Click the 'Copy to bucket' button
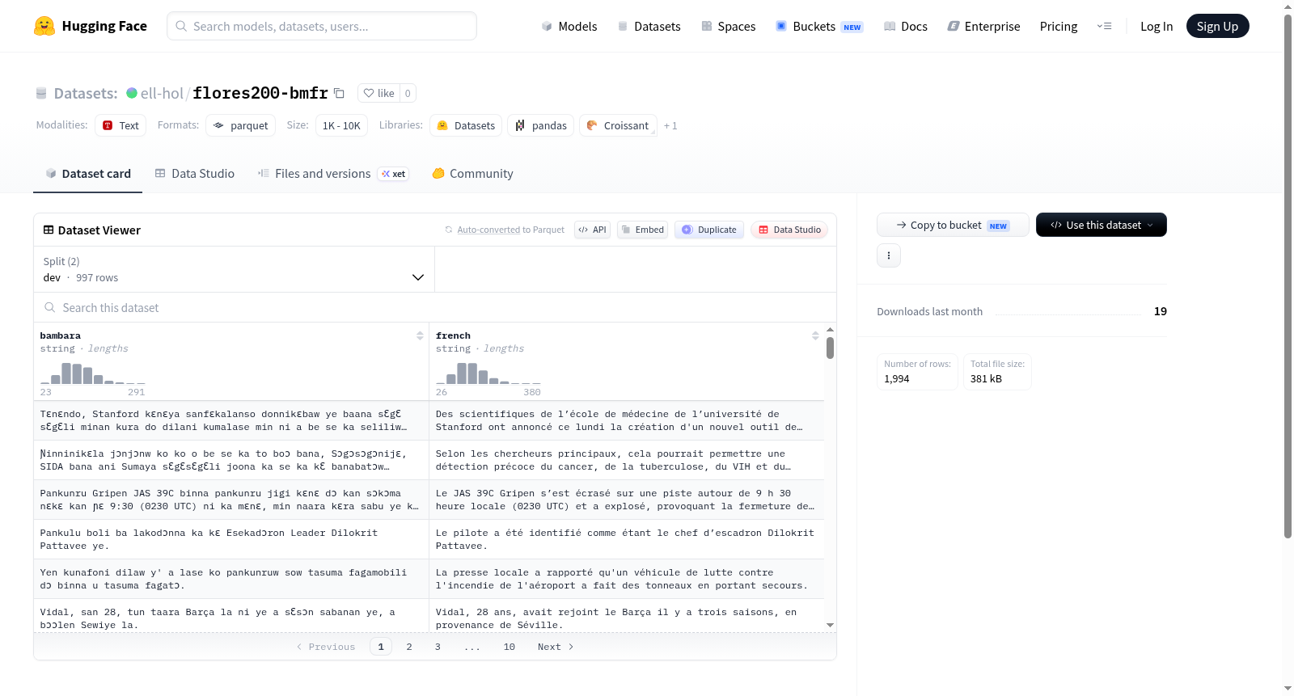 pos(953,225)
